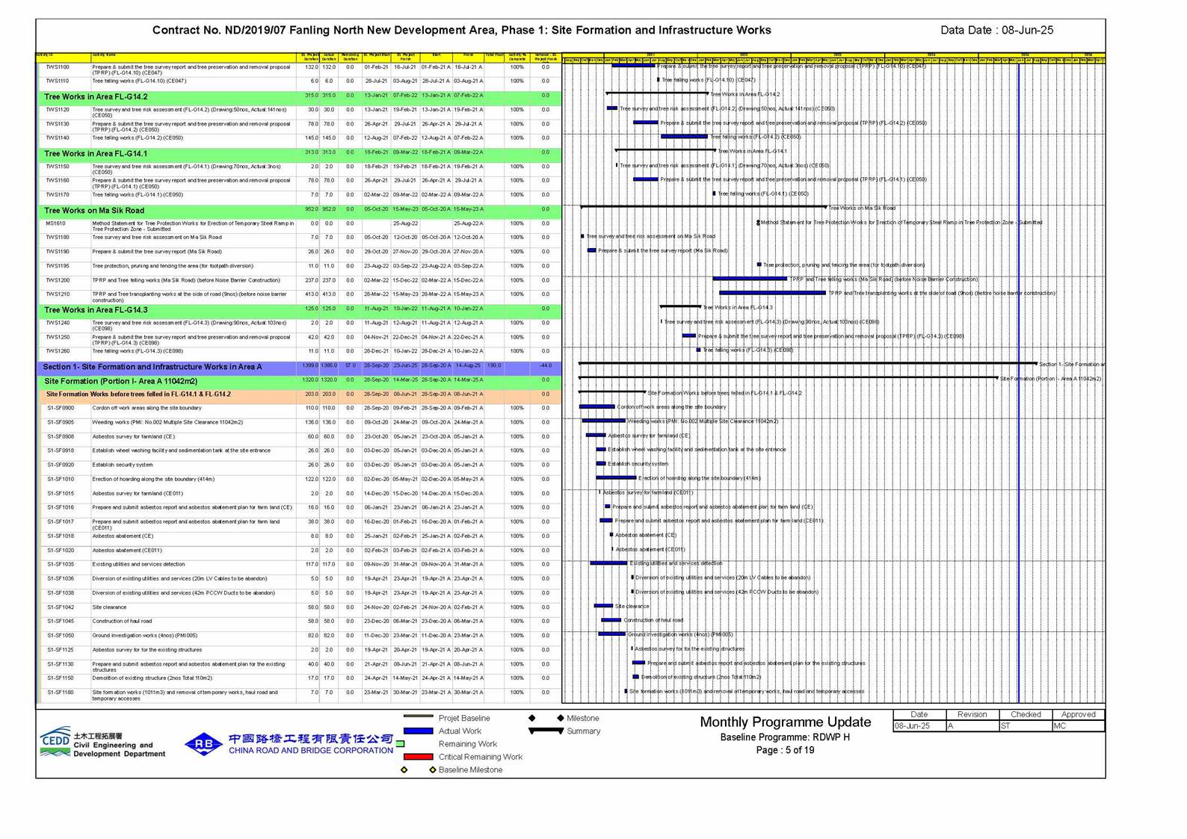Select the Site Formation (Portion I- Area A 11042m2) table row
Image resolution: width=1187 pixels, height=839 pixels.
coord(299,381)
